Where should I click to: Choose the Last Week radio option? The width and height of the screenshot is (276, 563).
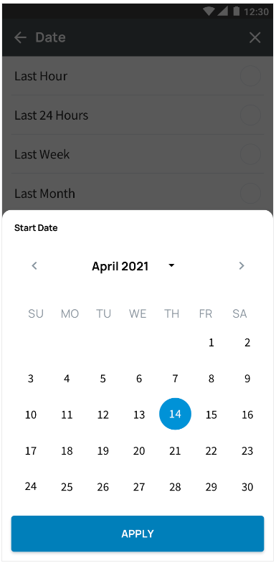tap(250, 154)
